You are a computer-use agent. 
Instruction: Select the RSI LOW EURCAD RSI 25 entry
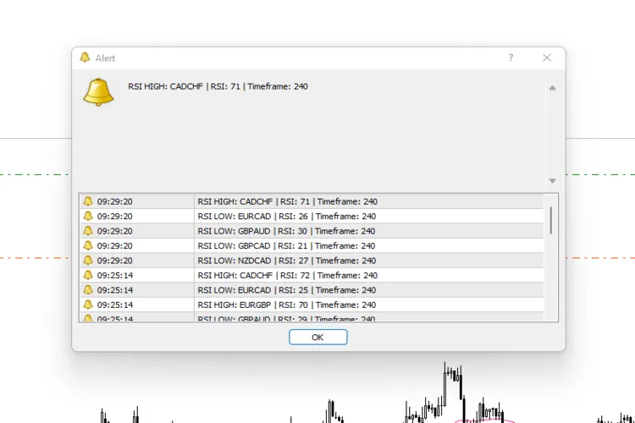(x=286, y=290)
